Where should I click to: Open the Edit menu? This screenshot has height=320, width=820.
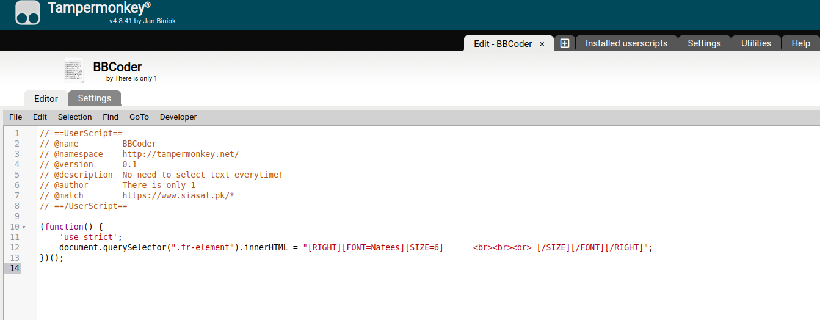click(x=40, y=117)
